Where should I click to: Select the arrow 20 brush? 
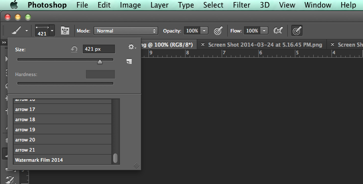coord(63,140)
